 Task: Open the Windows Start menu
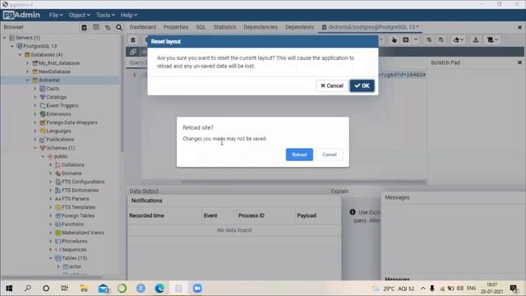click(9, 289)
